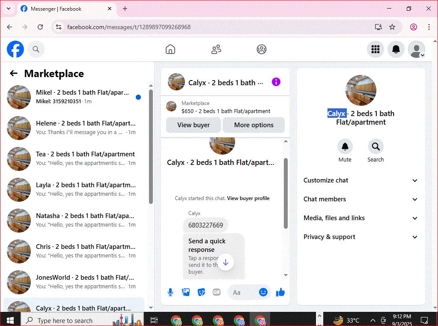The image size is (438, 326).
Task: Open the View buyer profile link
Action: (248, 198)
